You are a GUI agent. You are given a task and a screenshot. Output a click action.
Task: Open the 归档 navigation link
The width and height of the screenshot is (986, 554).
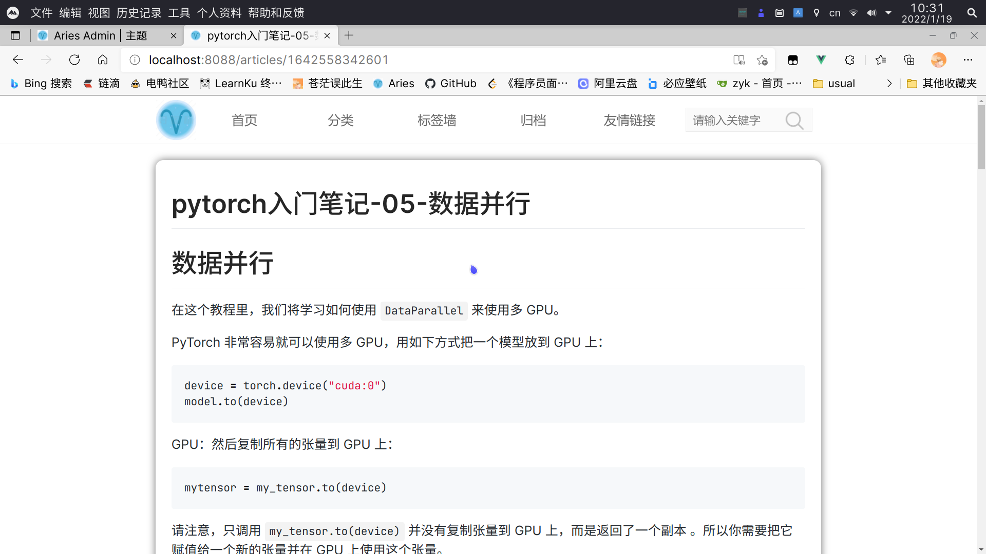533,121
